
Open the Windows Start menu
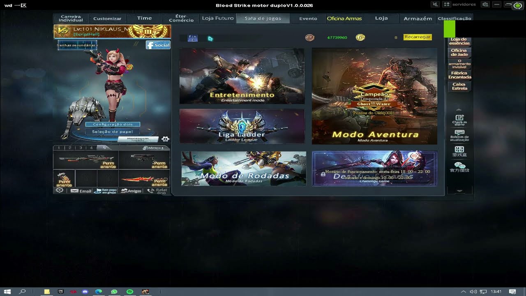pyautogui.click(x=7, y=291)
